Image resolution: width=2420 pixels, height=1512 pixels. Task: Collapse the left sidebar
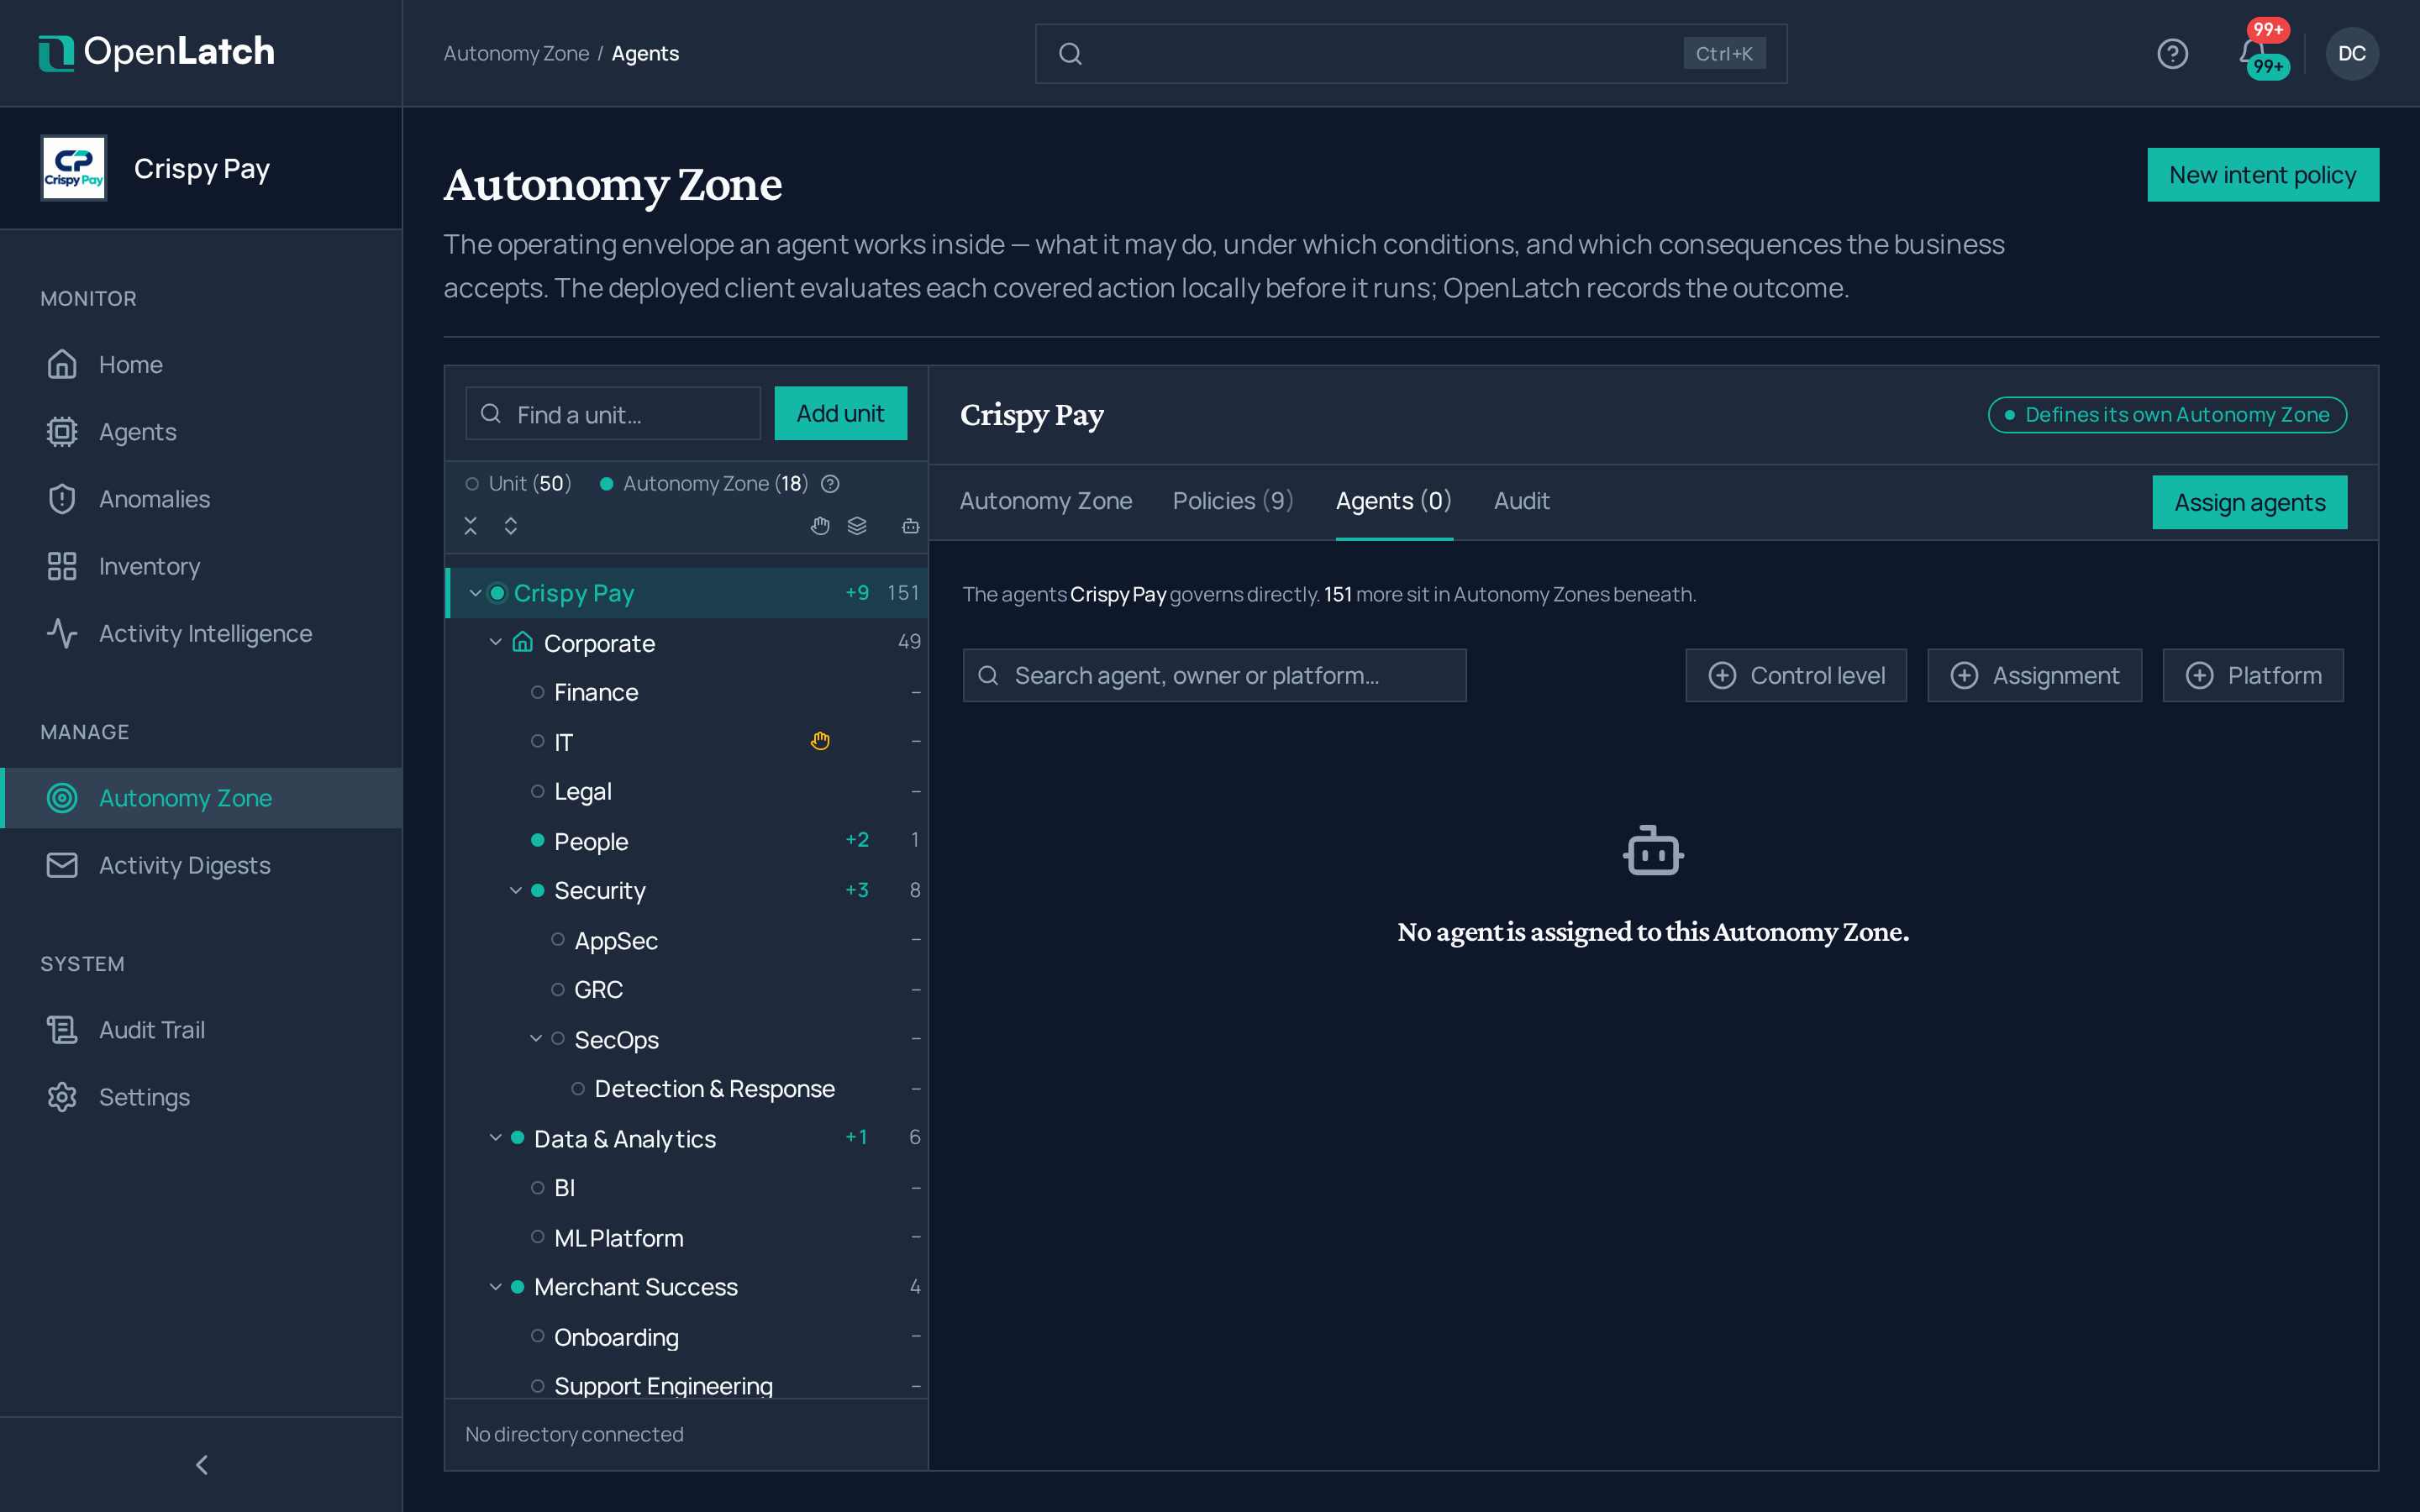pos(201,1465)
